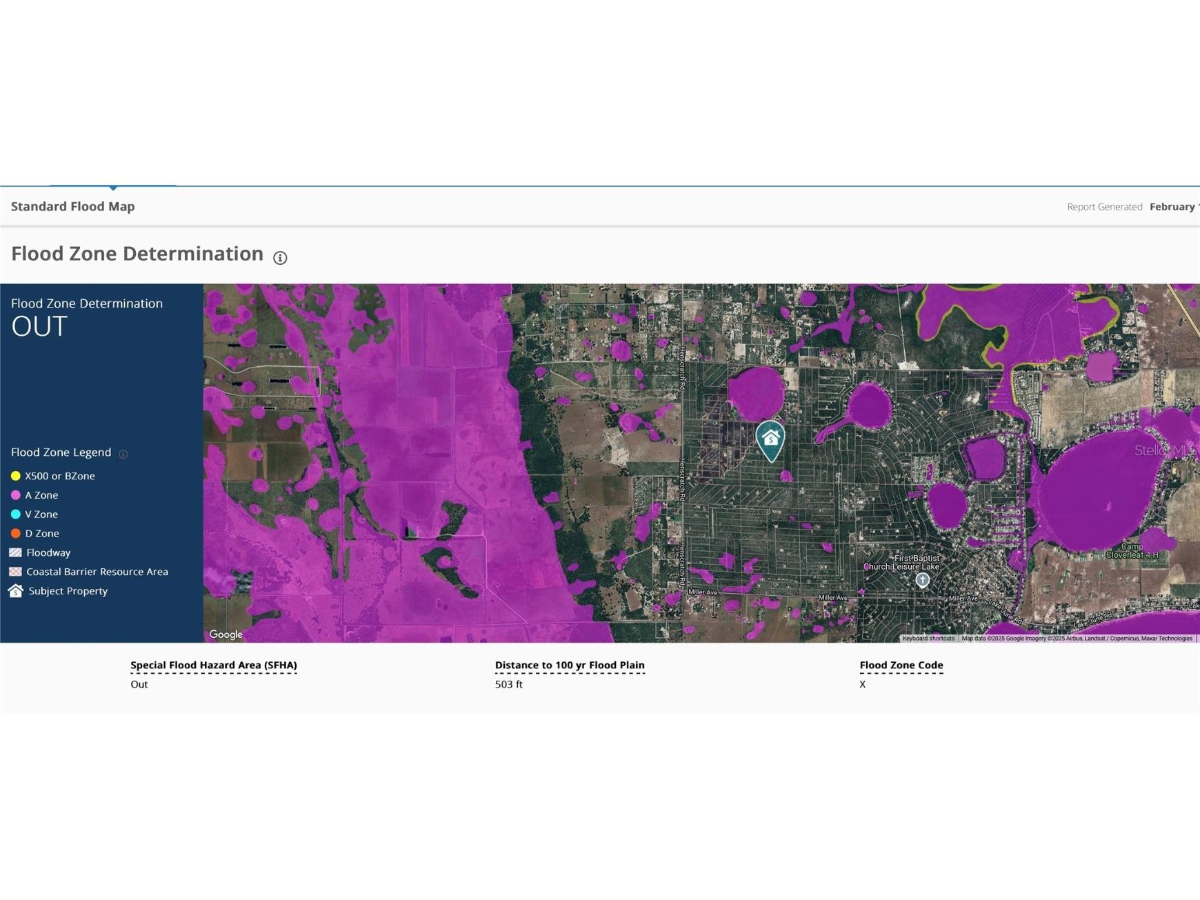The height and width of the screenshot is (900, 1200).
Task: Click the Flood Zone Legend info icon
Action: pos(123,454)
